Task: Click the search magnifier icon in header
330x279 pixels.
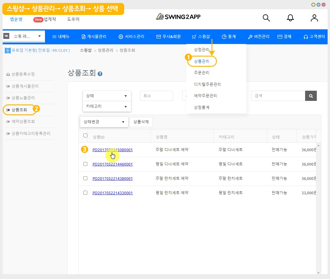Action: (266, 18)
